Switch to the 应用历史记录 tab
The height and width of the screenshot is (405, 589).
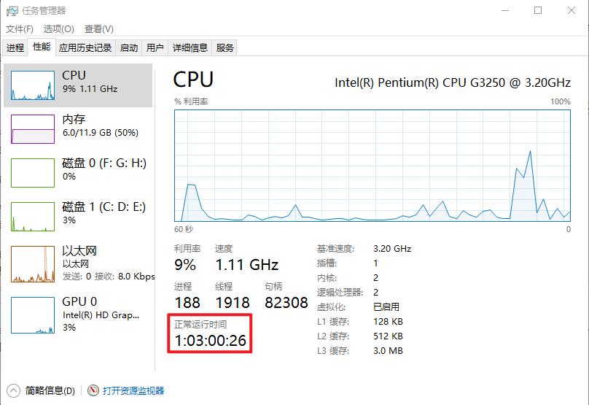(x=85, y=48)
